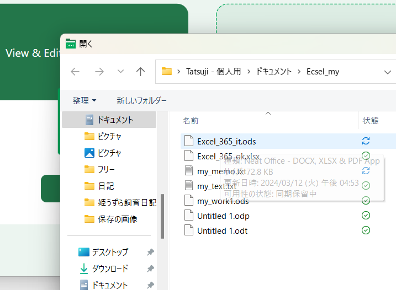Viewport: 396px width, 290px height.
Task: Click the desktop icon beside デスクトップ
Action: 84,252
